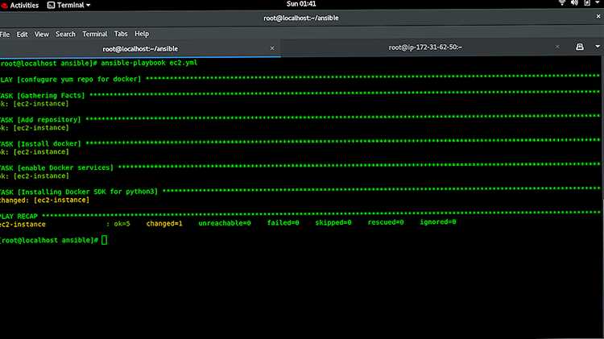Screen dimensions: 604x339
Task: Close the root@ip-172-31-62-50 tab
Action: [x=557, y=47]
